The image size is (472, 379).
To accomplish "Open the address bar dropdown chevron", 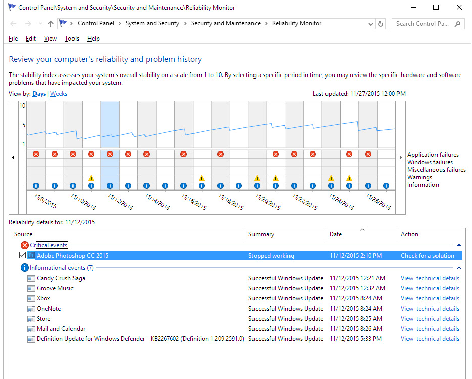I will click(x=371, y=23).
